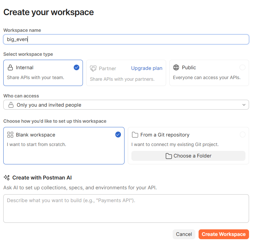270x251 pixels.
Task: Click the lock icon on Internal card
Action: click(x=10, y=67)
